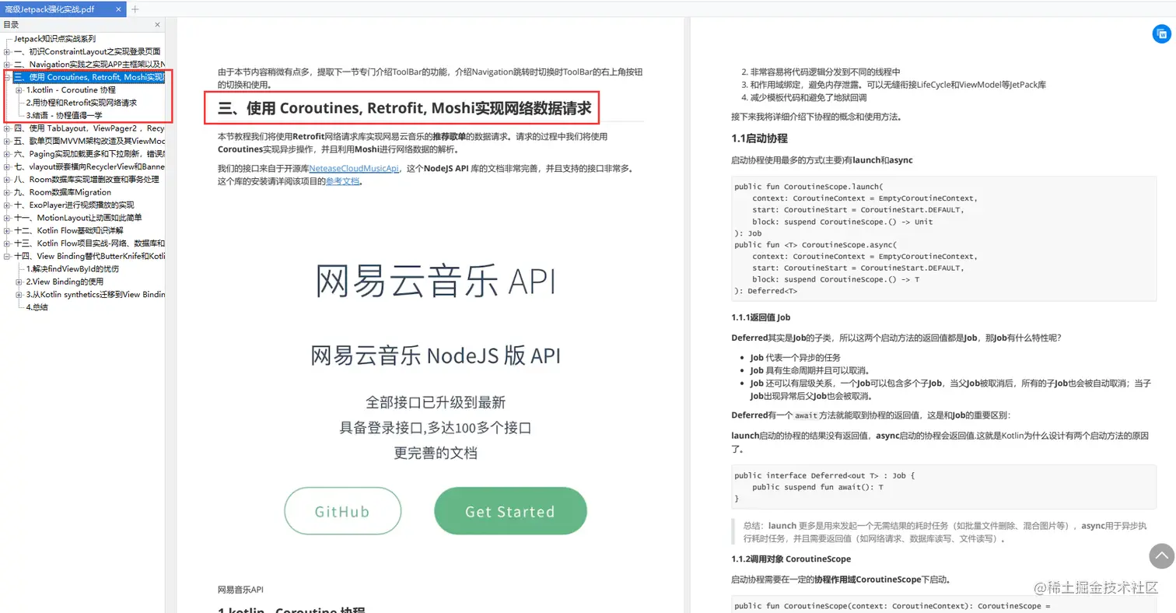Expand chapter 二、Navigation实践 in outline
1176x613 pixels.
pyautogui.click(x=7, y=65)
